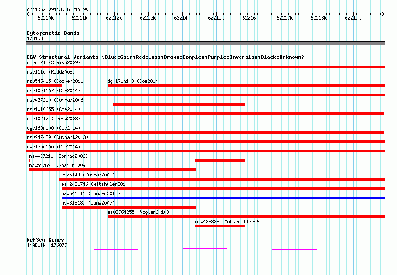Click the 1p31.3 band label
The width and height of the screenshot is (397, 275).
tap(35, 38)
